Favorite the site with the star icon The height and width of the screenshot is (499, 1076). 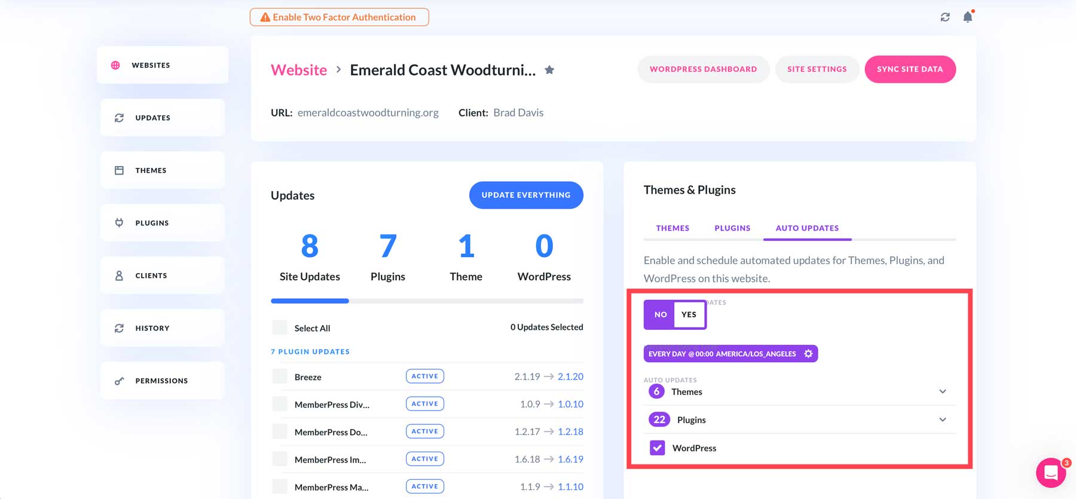pos(549,70)
